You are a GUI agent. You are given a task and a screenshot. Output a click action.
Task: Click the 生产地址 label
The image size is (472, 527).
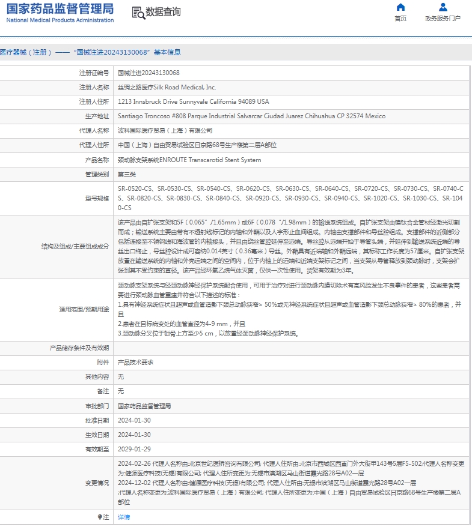pyautogui.click(x=97, y=116)
